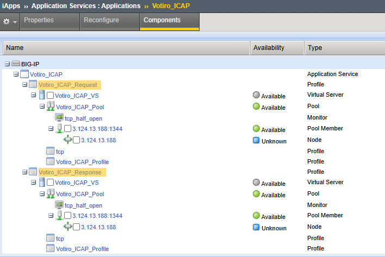Click virtual server icon under Votiro_ICAP_Response
The height and width of the screenshot is (257, 385).
pos(42,182)
